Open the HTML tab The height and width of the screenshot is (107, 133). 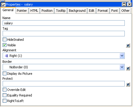[x=34, y=11]
